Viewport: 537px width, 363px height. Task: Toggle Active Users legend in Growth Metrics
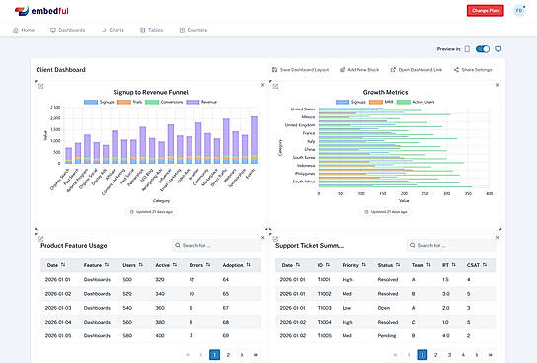(x=416, y=102)
